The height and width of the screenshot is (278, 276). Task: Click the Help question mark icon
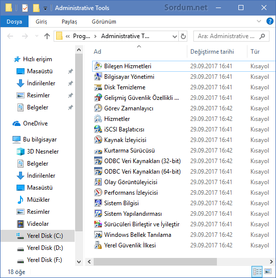click(269, 21)
